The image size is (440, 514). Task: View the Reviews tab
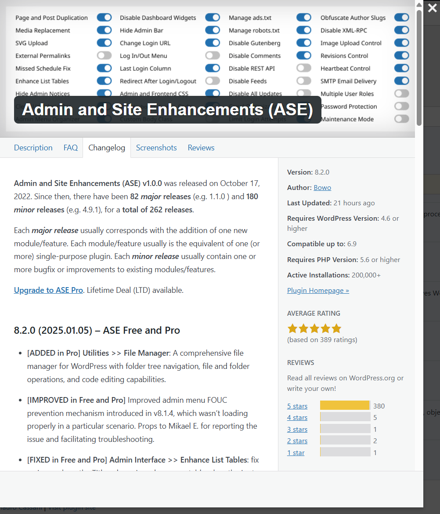[x=201, y=148]
